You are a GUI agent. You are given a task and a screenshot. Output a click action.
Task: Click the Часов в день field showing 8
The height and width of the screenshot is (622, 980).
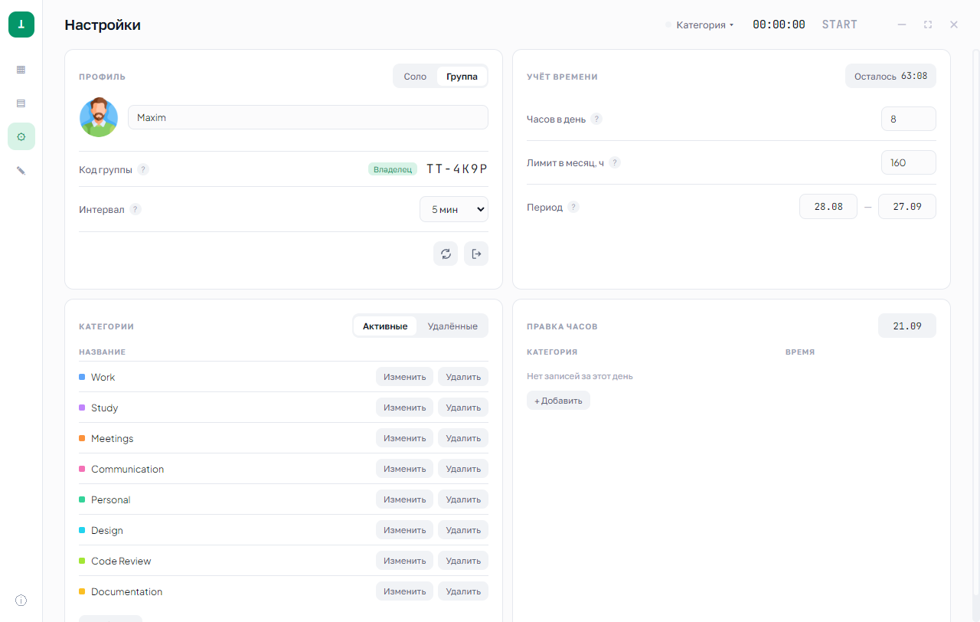coord(909,119)
